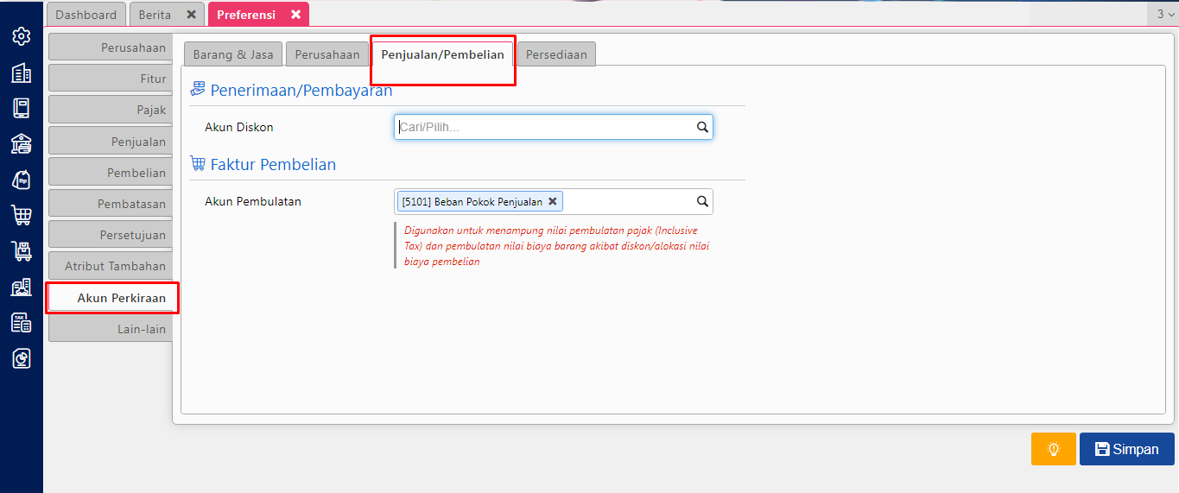Open the pie chart reports icon
Image resolution: width=1179 pixels, height=493 pixels.
coord(22,358)
